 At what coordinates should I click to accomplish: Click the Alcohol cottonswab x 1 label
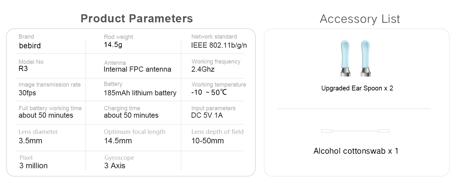[356, 151]
